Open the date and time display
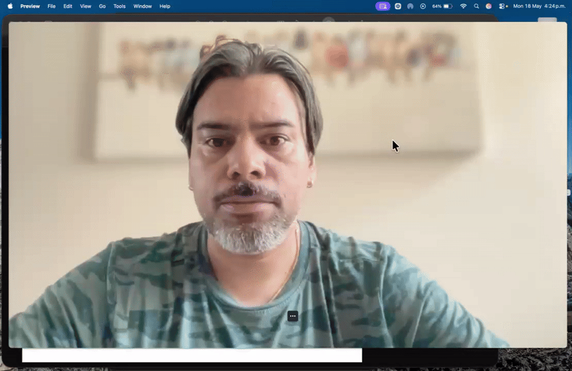Viewport: 572px width, 371px height. [540, 6]
